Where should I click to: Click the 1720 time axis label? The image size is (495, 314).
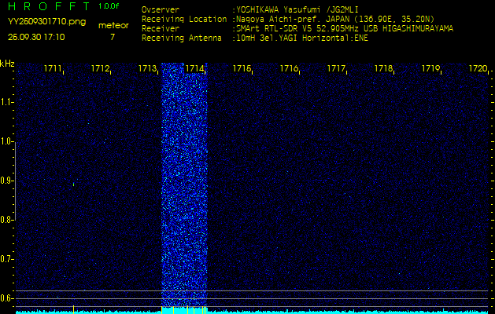click(x=478, y=68)
